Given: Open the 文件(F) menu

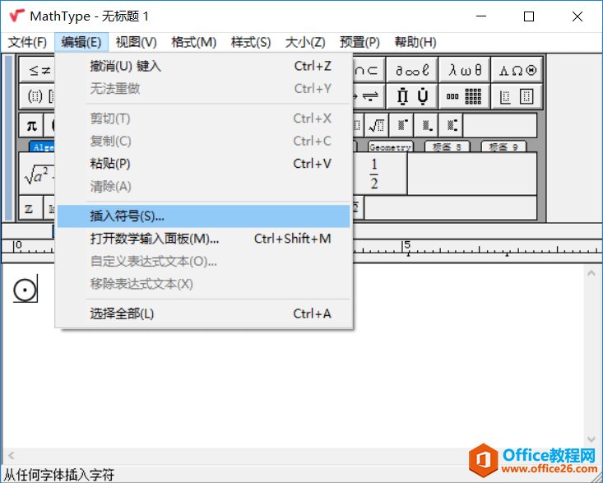Looking at the screenshot, I should click(27, 42).
